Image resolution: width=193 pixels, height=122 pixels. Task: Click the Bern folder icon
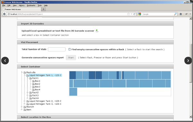click(x=25, y=110)
